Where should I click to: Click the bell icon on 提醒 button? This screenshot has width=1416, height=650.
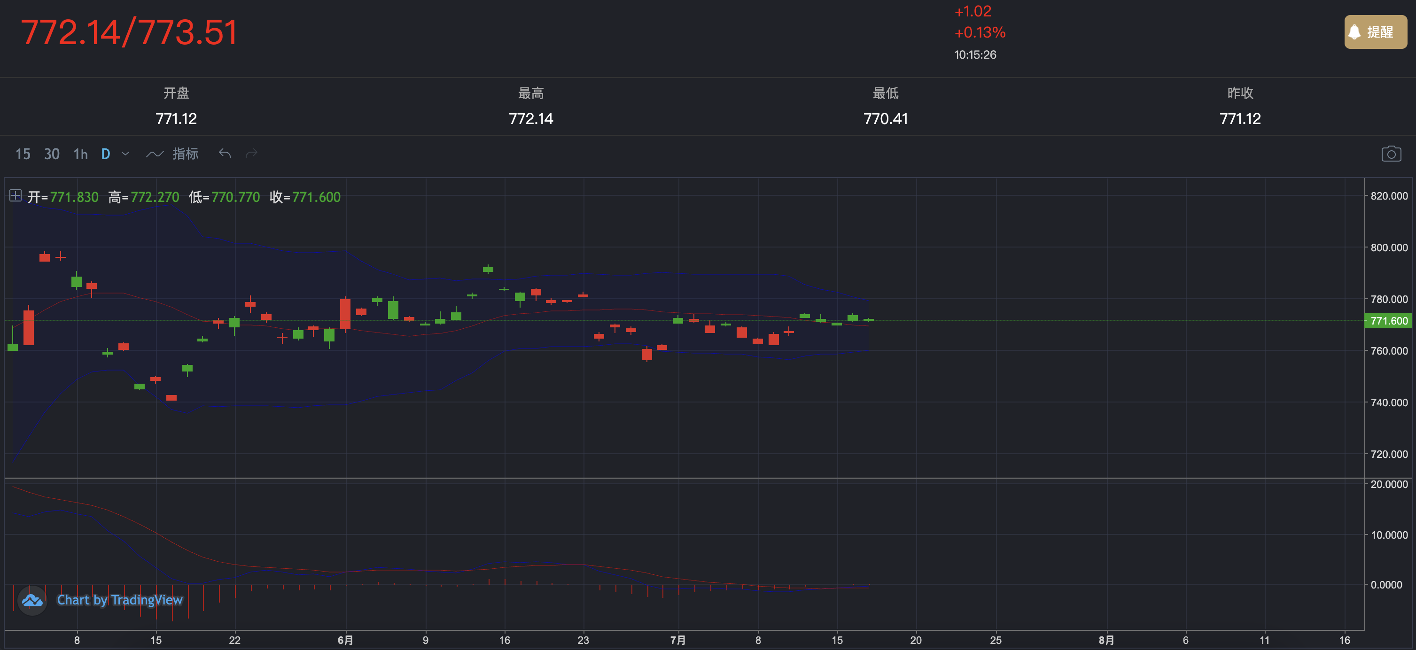1355,32
